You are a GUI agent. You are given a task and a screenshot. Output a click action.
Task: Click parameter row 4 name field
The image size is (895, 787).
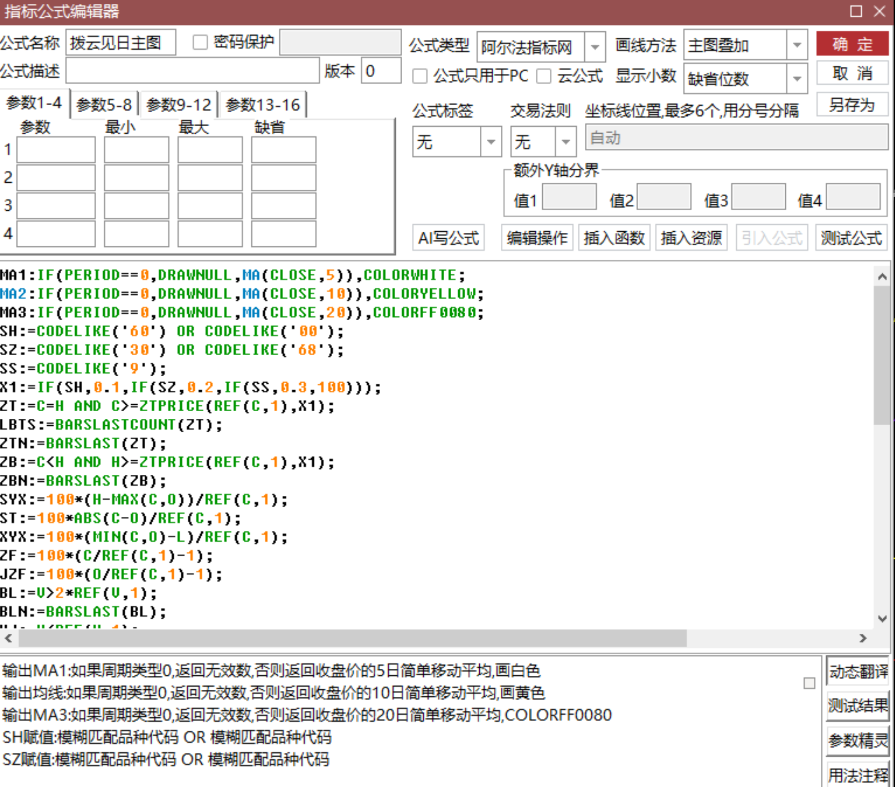coord(56,234)
